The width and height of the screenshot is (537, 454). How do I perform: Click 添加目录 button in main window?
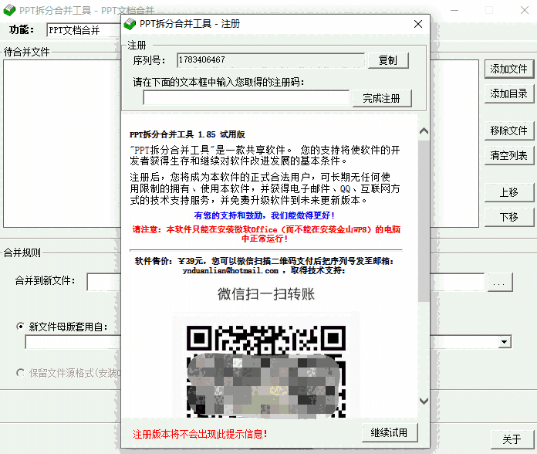(x=509, y=93)
